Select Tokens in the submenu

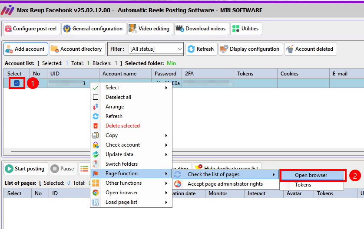click(312, 185)
